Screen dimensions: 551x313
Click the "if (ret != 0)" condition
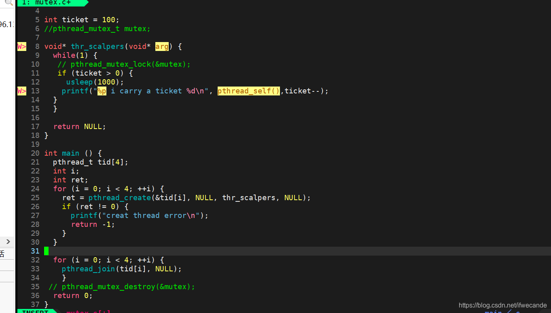point(91,207)
